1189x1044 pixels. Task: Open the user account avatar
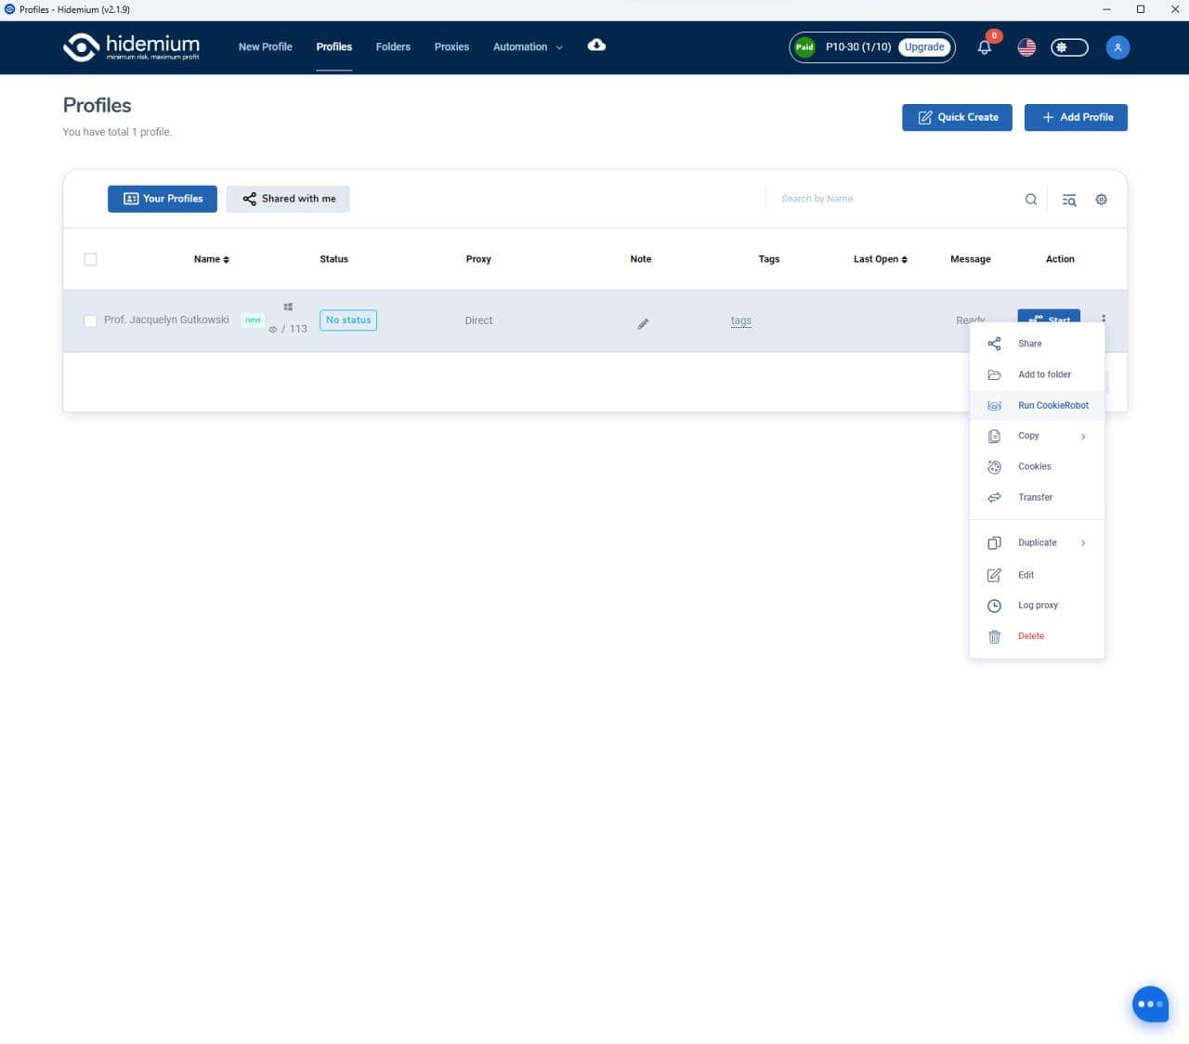click(1117, 47)
